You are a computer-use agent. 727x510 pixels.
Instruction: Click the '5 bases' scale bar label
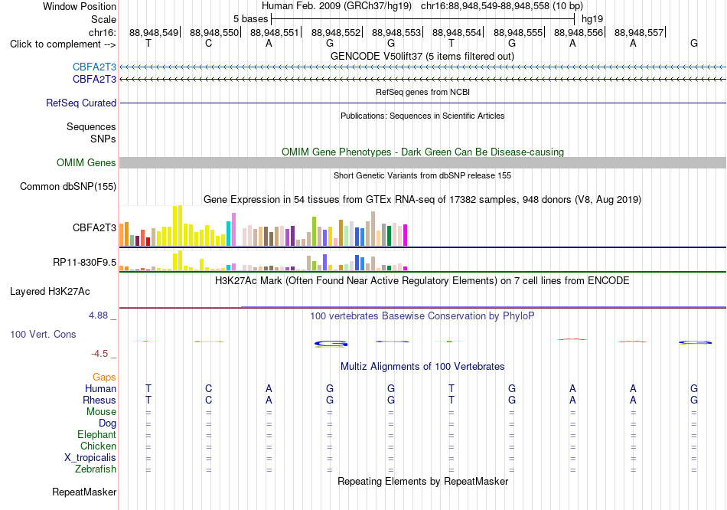250,19
